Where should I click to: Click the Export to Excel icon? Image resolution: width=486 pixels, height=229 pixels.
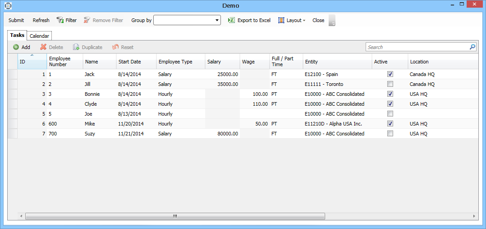click(x=231, y=20)
